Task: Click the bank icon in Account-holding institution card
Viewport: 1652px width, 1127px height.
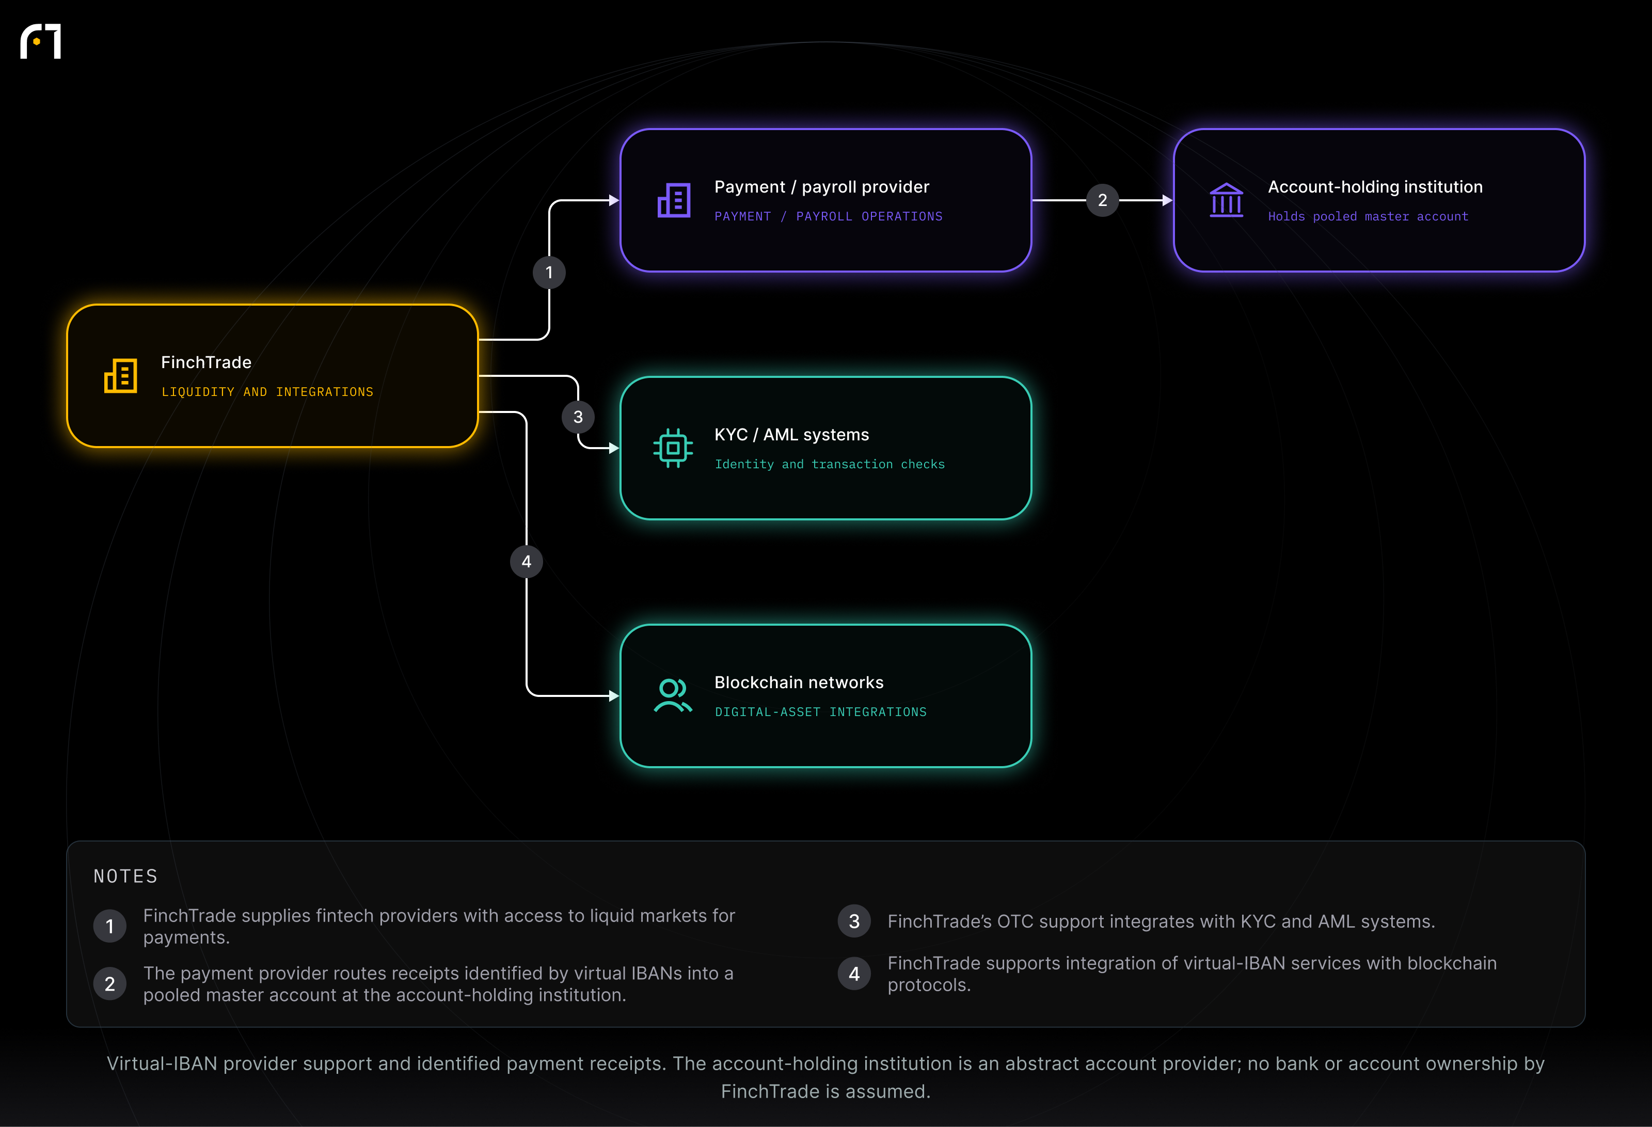Action: pyautogui.click(x=1226, y=200)
